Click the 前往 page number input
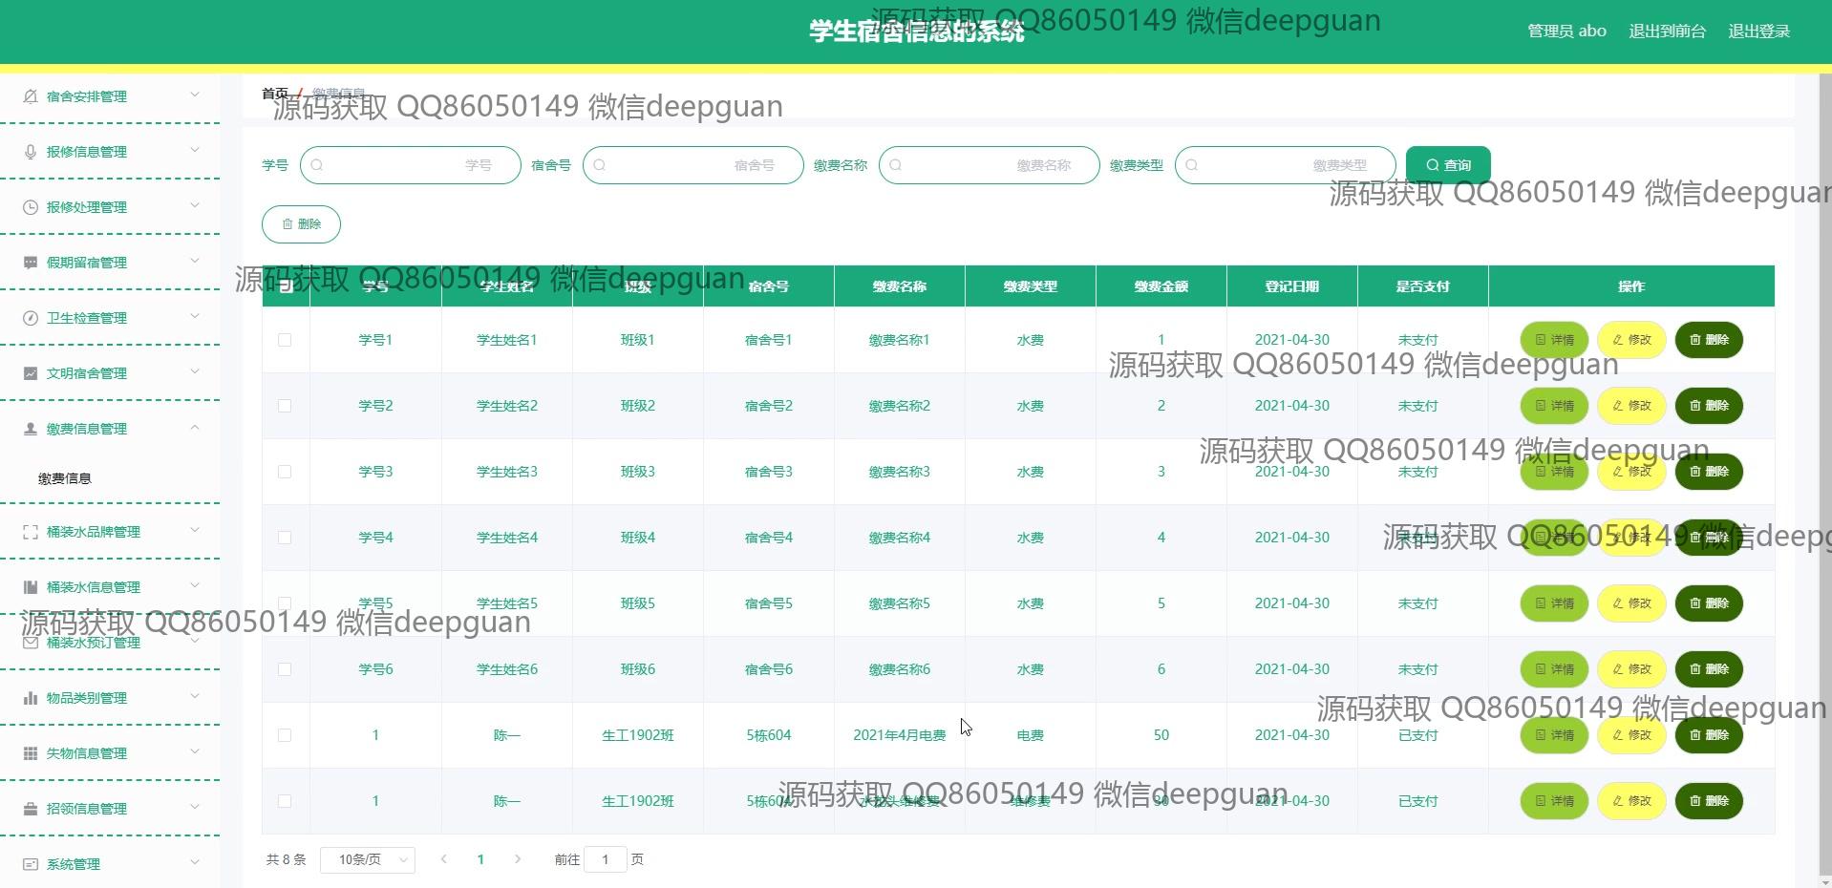This screenshot has height=888, width=1832. coord(605,859)
